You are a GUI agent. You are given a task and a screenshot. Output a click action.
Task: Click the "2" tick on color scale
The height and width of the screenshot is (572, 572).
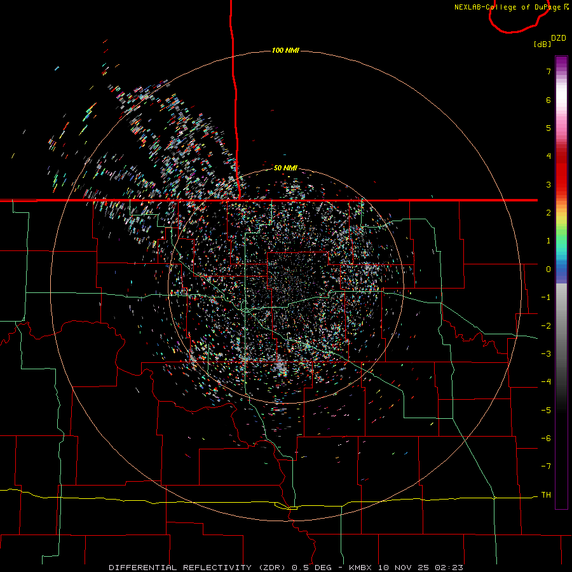pos(548,213)
